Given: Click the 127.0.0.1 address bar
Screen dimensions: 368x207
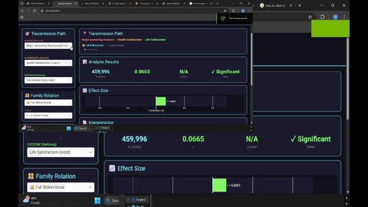Looking at the screenshot, I should point(132,11).
